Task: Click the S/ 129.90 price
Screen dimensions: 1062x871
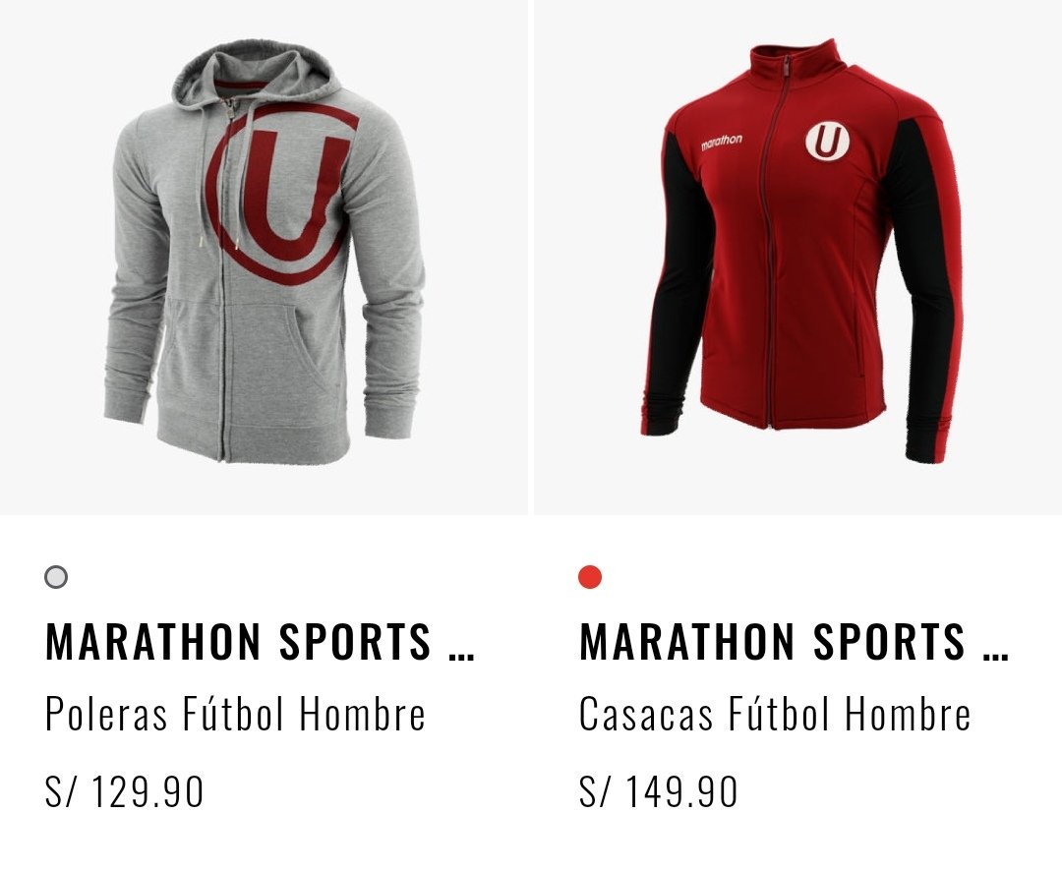Action: pyautogui.click(x=124, y=791)
